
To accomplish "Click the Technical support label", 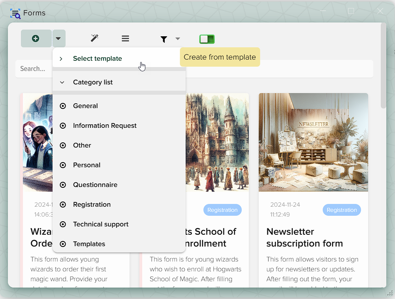I will point(101,224).
